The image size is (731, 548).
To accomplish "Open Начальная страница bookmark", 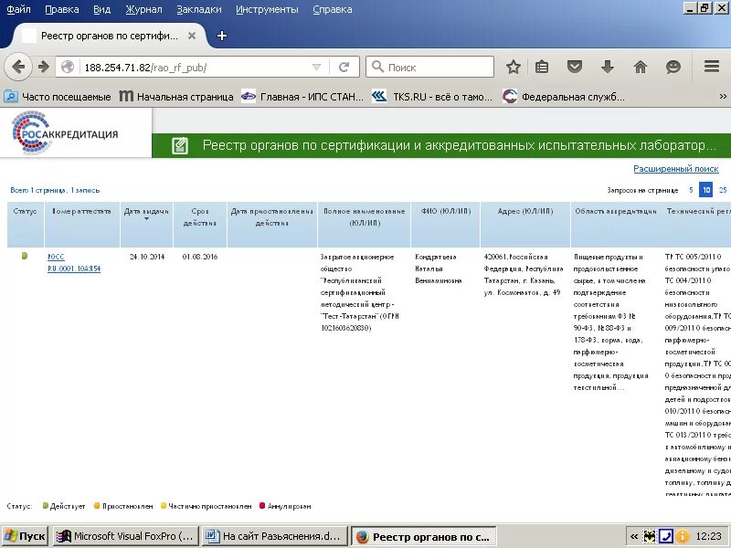I will click(x=176, y=97).
